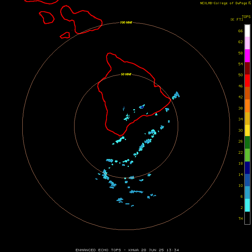Click the legend value '2'
252x252 pixels.
(x=241, y=208)
